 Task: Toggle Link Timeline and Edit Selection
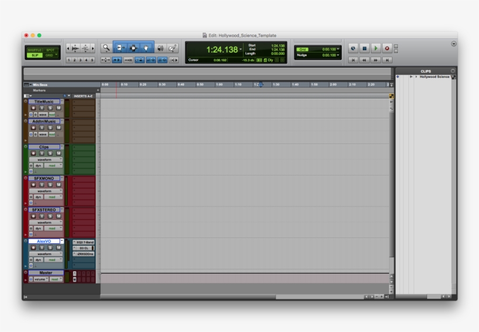pyautogui.click(x=151, y=60)
